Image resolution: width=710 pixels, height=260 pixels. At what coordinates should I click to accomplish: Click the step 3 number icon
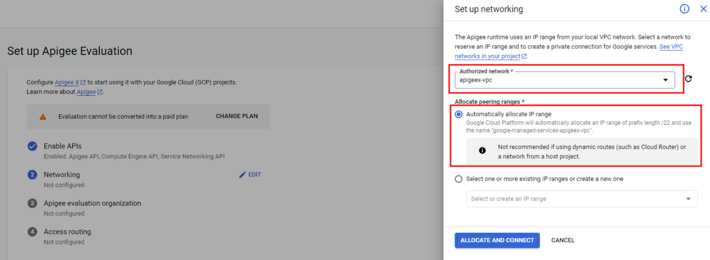[32, 203]
